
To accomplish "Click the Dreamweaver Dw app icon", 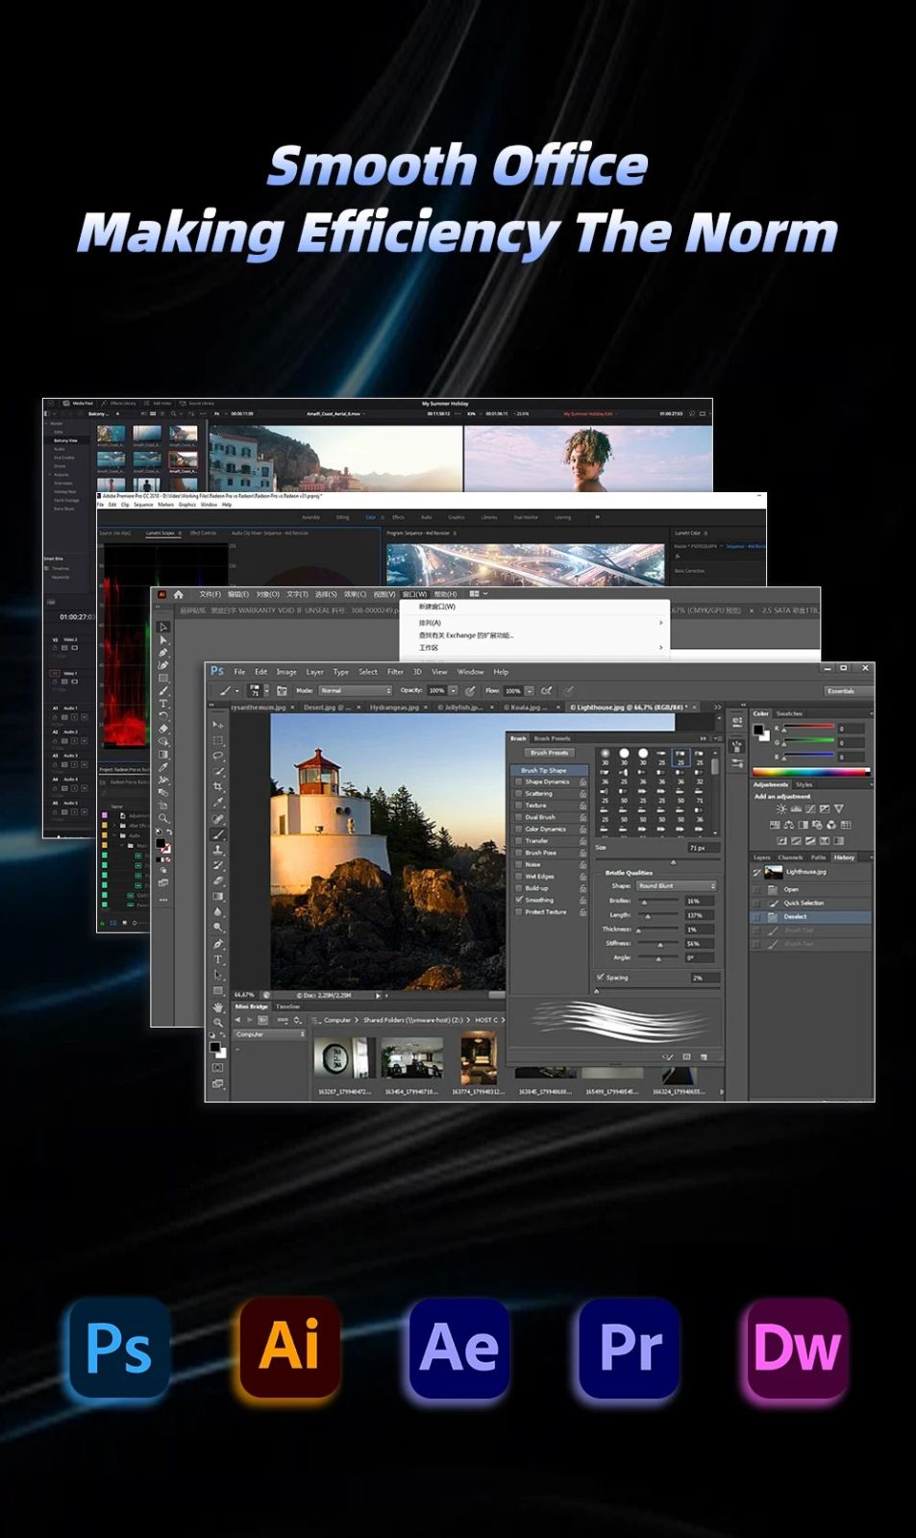I will coord(797,1348).
